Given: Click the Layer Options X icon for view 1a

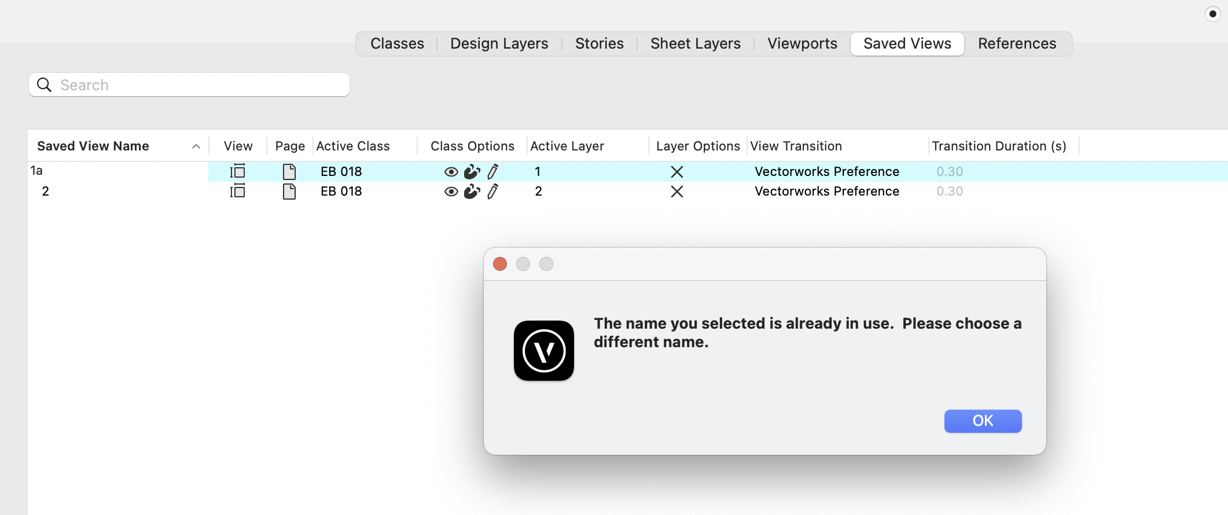Looking at the screenshot, I should [x=677, y=171].
